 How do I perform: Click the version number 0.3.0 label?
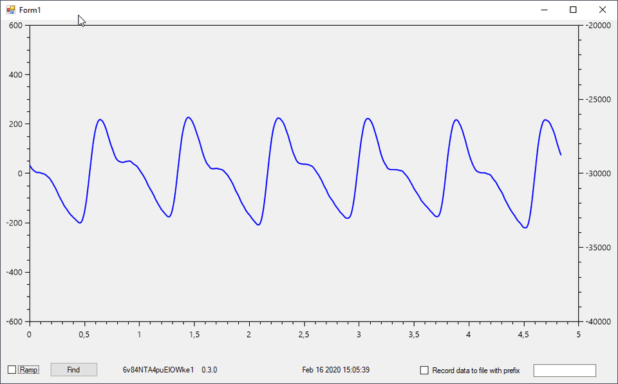(x=209, y=370)
